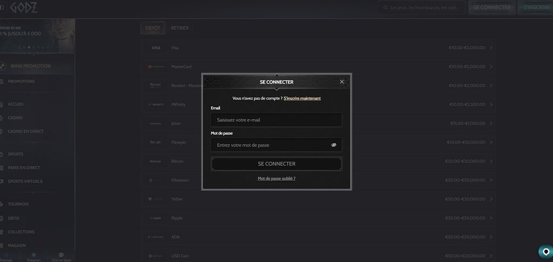Open the Mot de passe oublié link

coord(276,178)
